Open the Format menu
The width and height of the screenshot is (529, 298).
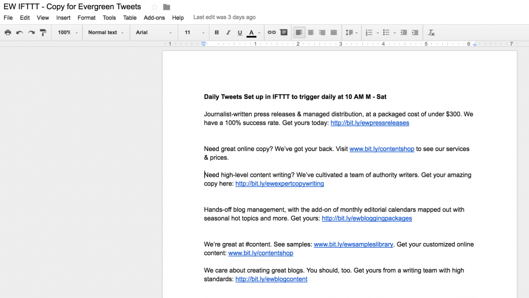[x=86, y=17]
